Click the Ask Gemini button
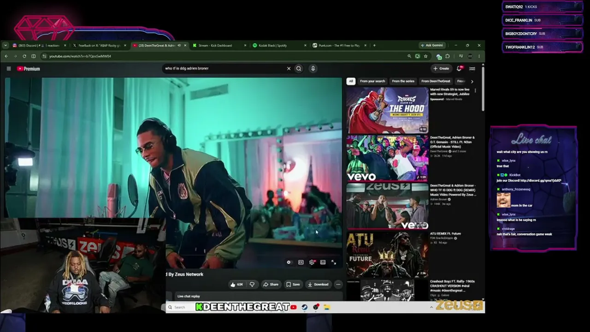Image resolution: width=590 pixels, height=332 pixels. [x=432, y=46]
